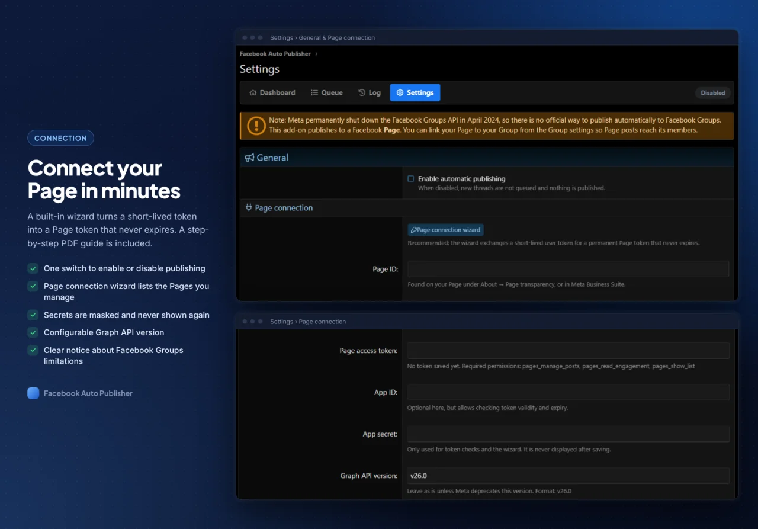Click the plug icon beside Page connection

(249, 208)
